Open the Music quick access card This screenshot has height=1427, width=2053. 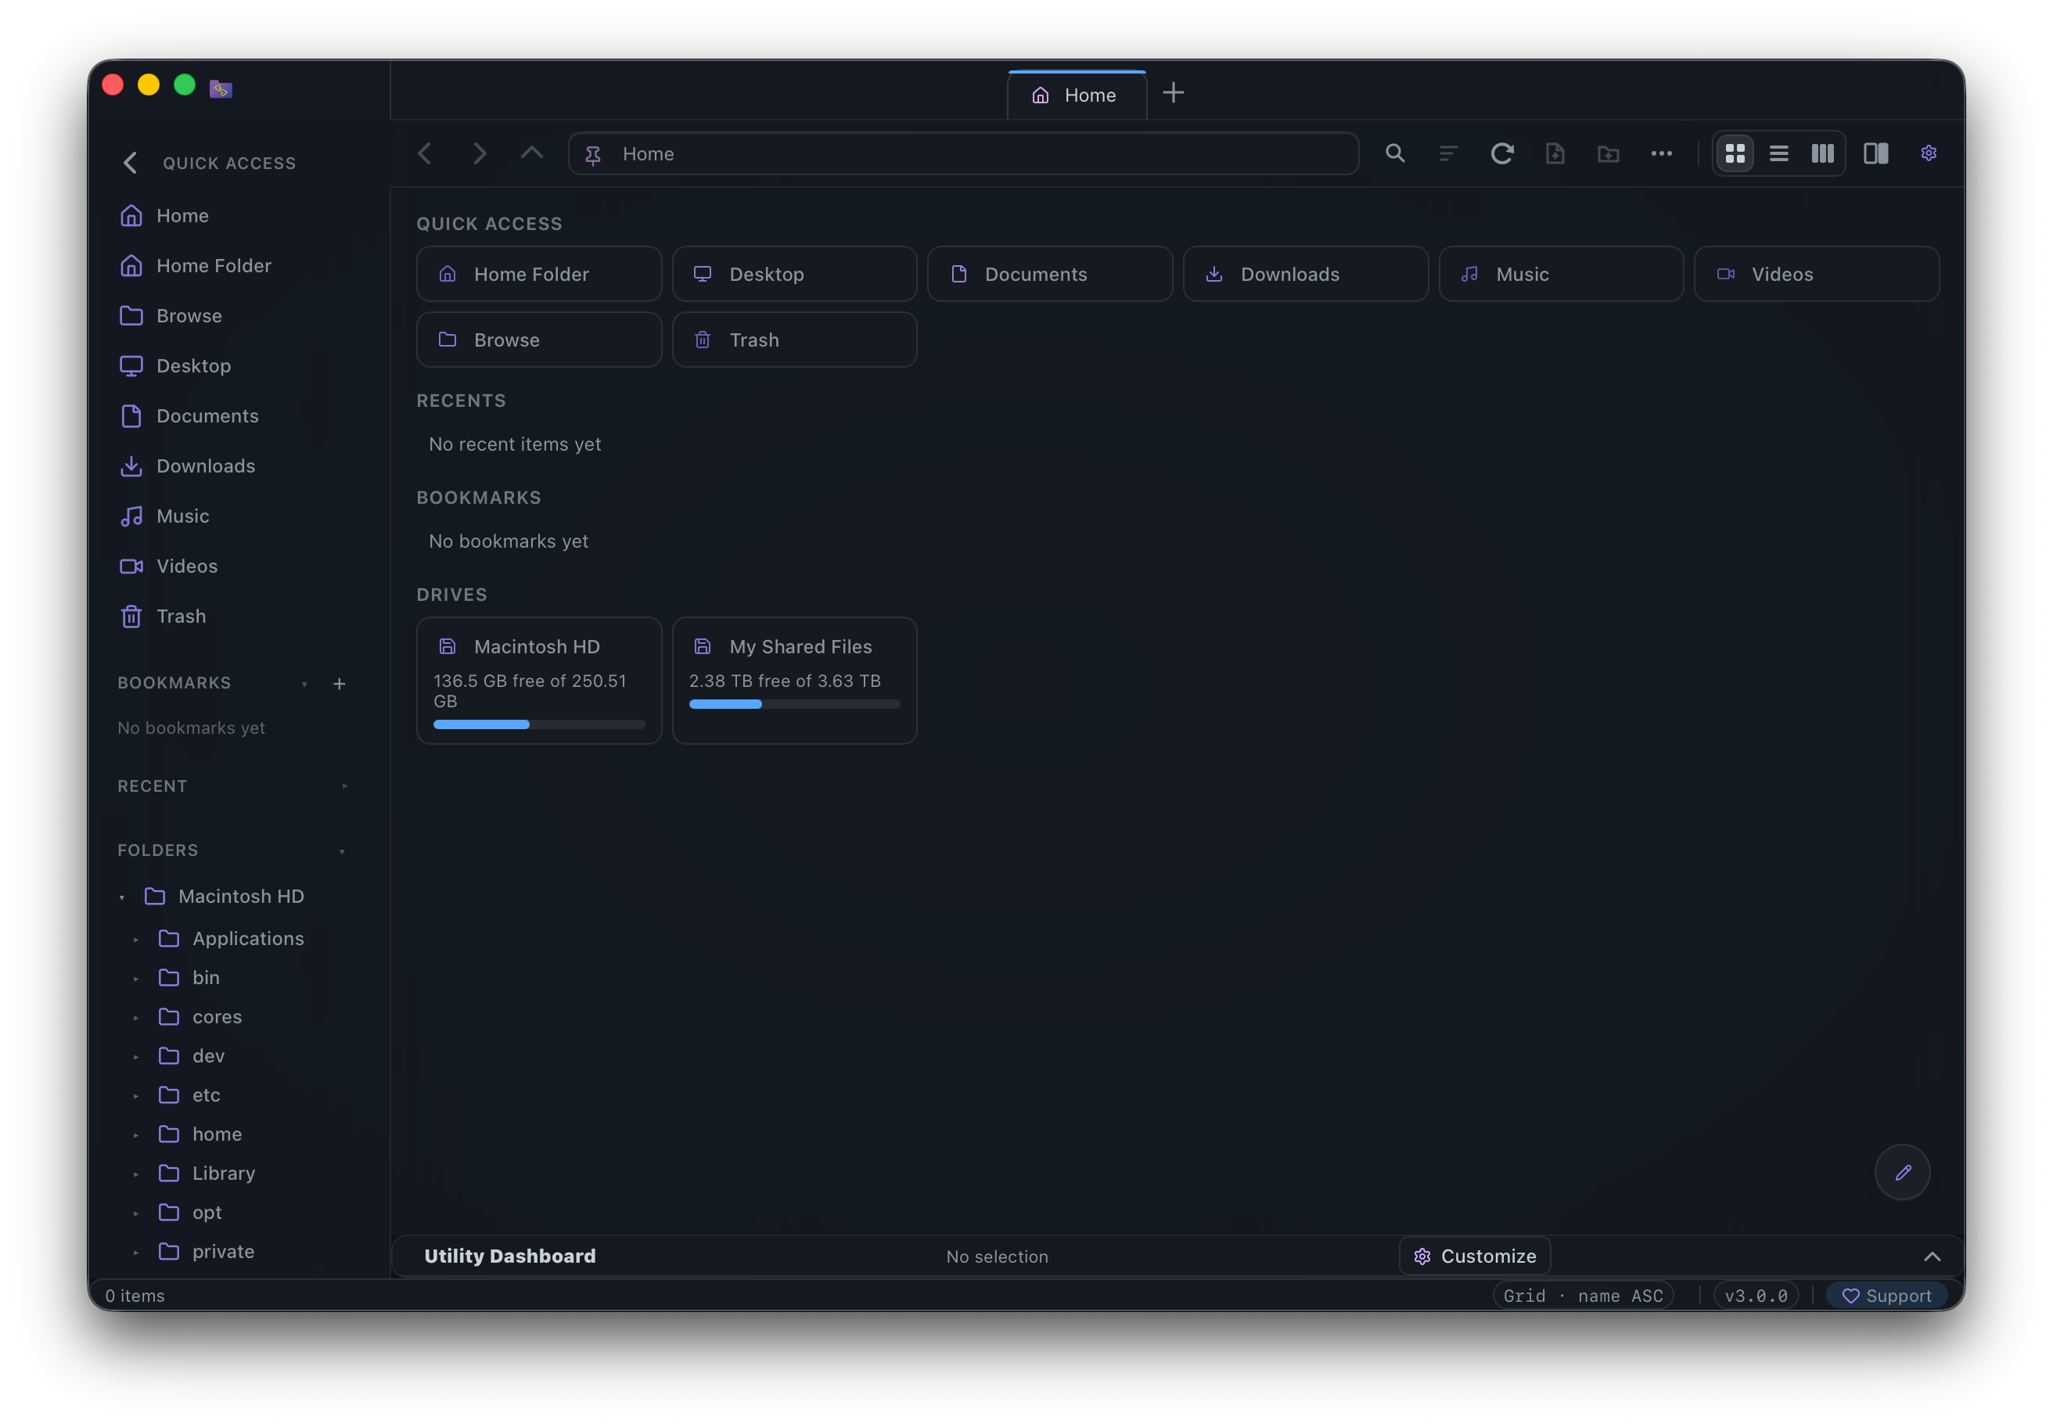1561,274
